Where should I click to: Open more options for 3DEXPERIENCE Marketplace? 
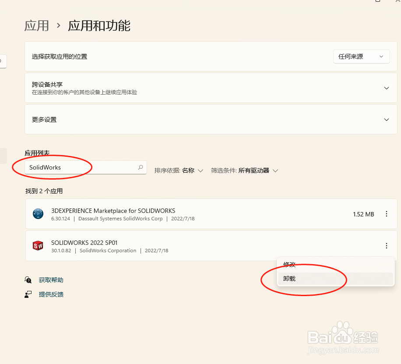[x=387, y=214]
